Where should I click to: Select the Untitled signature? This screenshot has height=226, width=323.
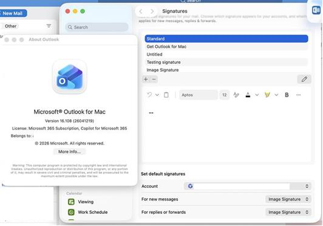[226, 55]
